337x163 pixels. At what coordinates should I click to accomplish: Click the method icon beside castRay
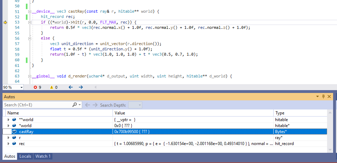[14, 132]
